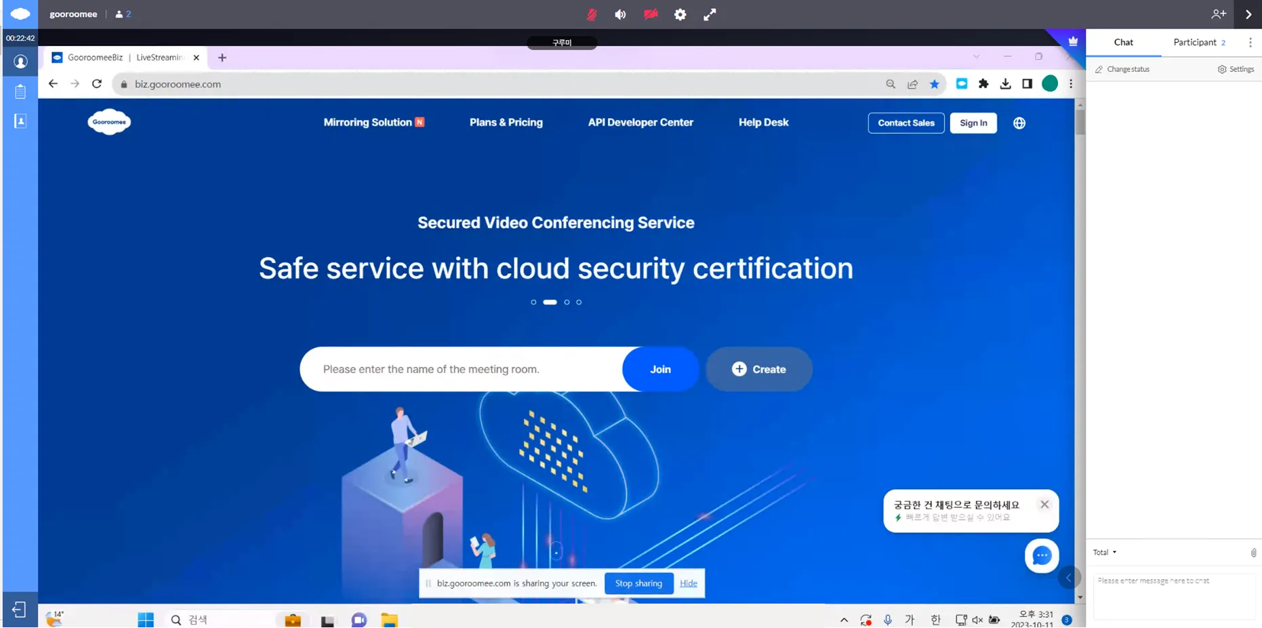Leave the room with the exit icon

tap(19, 610)
